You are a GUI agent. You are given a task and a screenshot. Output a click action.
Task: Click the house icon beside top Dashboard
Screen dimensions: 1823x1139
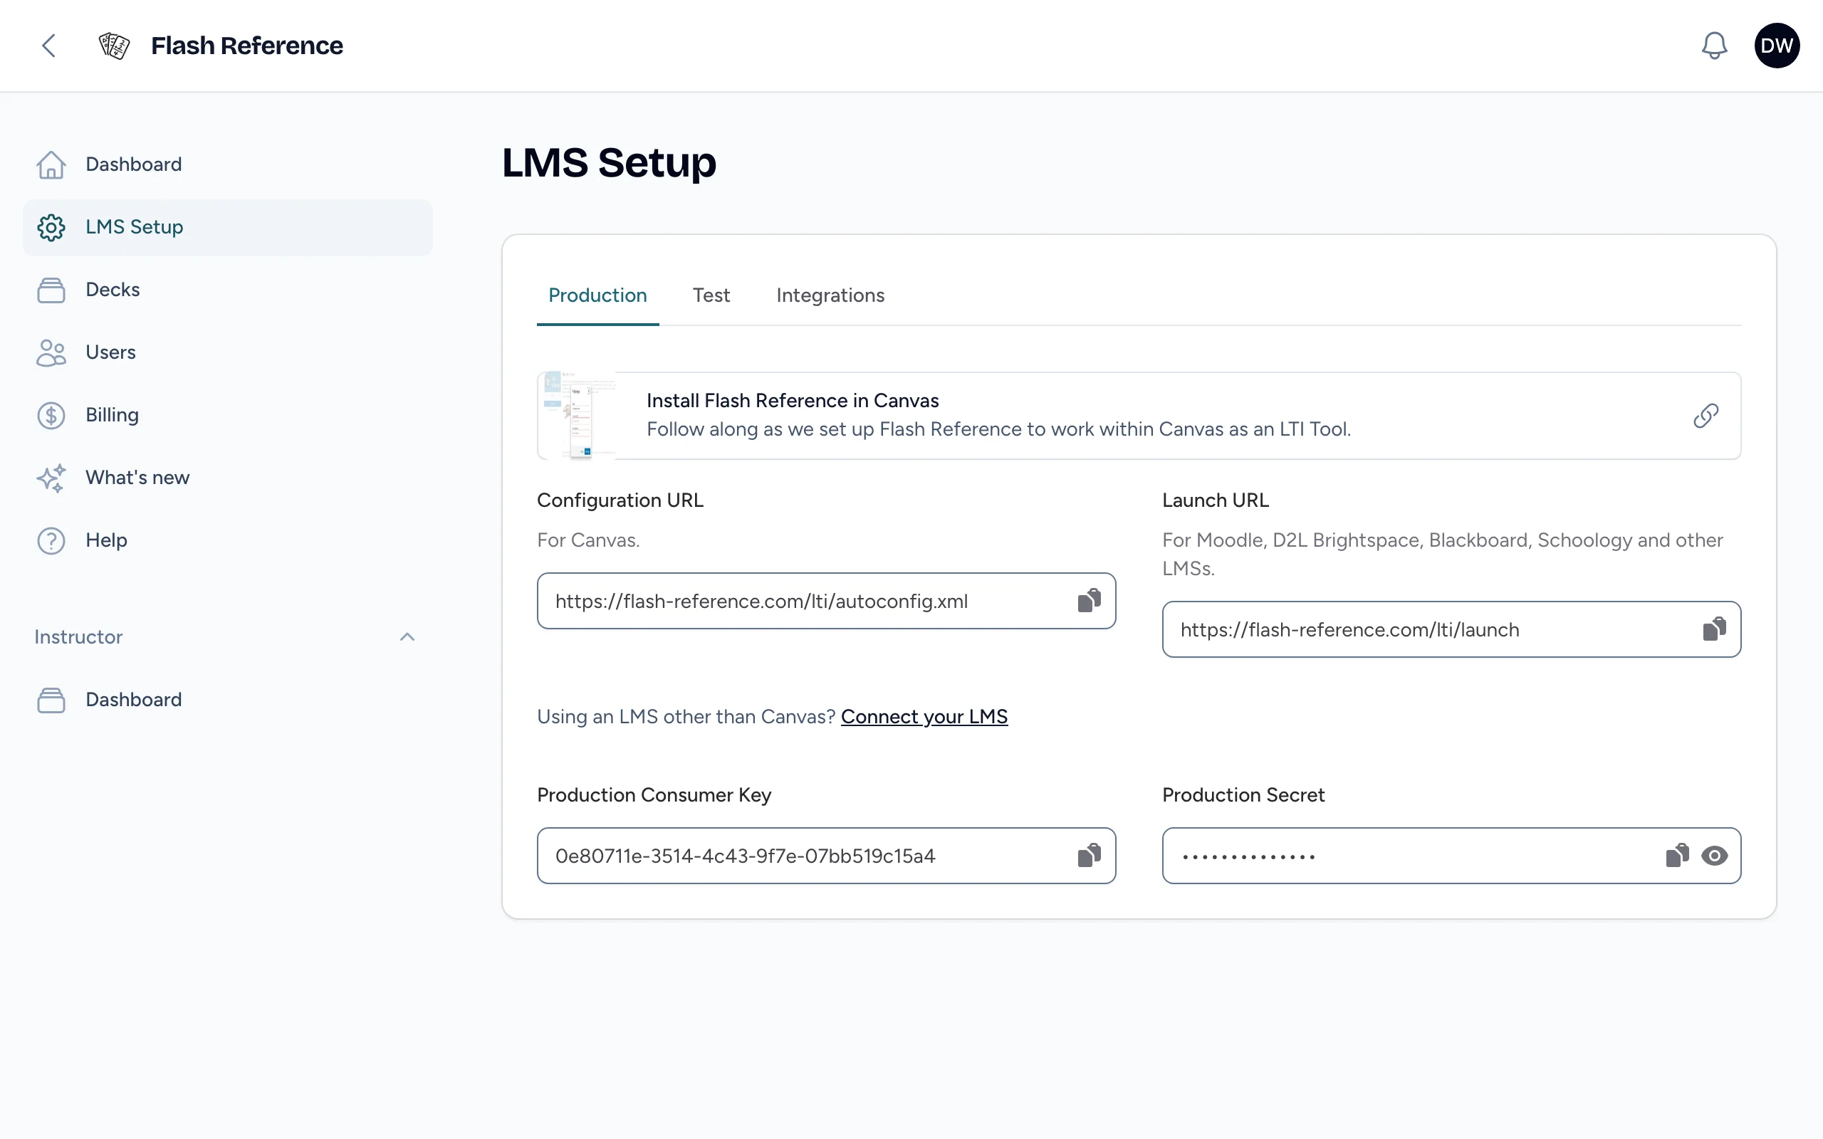coord(51,164)
